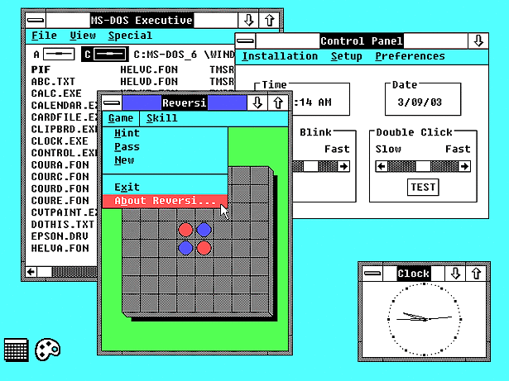Choose Pass from the Game menu
509x381 pixels.
tap(165, 147)
